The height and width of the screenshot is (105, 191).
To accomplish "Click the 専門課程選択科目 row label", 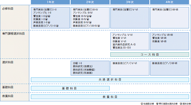I will click(13, 34).
